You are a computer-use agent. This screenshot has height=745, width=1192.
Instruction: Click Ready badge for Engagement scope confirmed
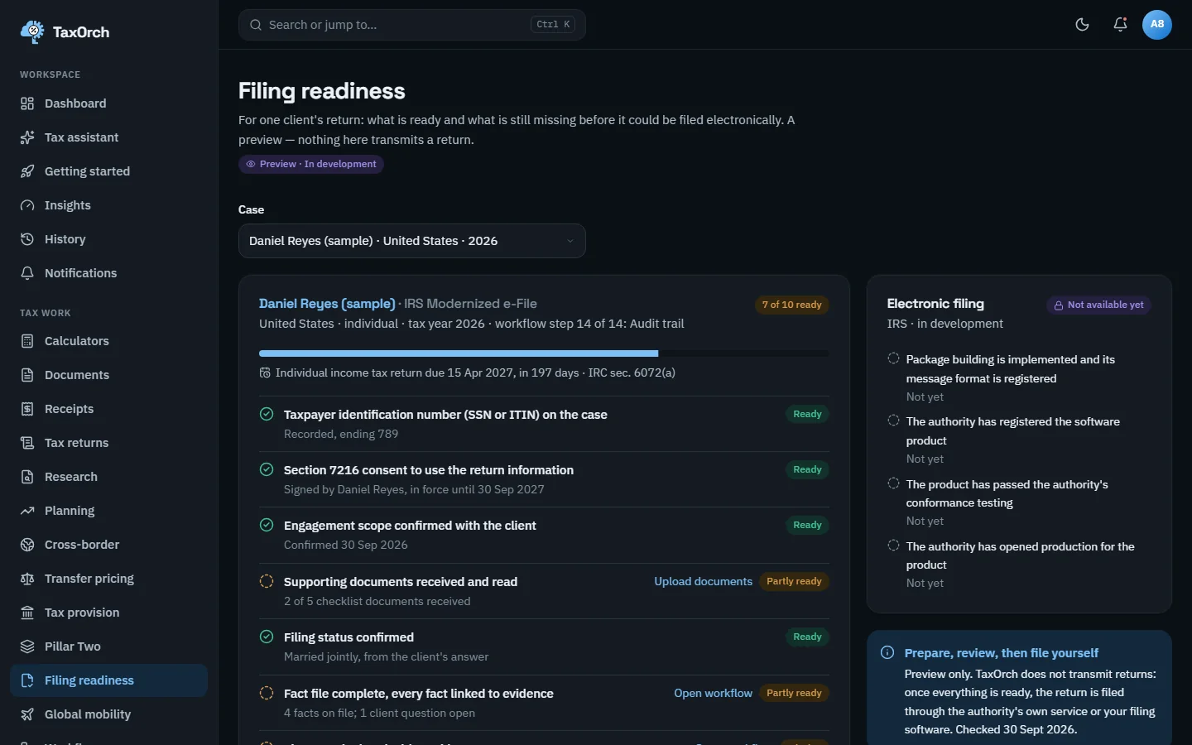click(807, 525)
